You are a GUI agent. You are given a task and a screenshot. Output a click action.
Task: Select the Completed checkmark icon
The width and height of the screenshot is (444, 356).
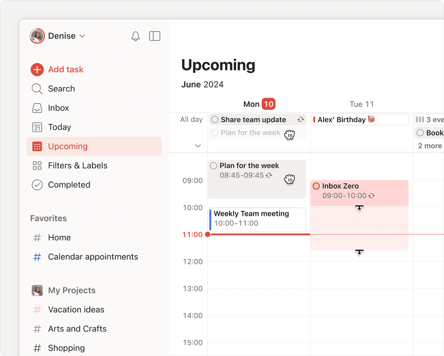click(37, 185)
